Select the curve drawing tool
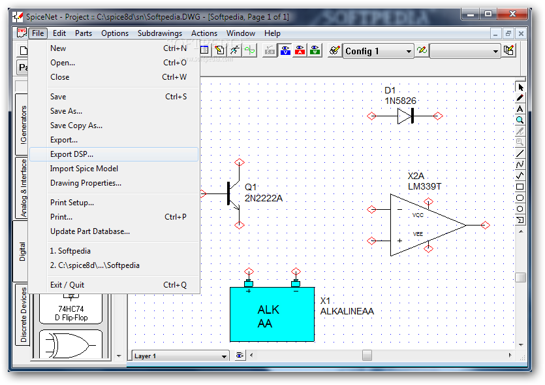Screen dimensions: 545x385 click(520, 165)
